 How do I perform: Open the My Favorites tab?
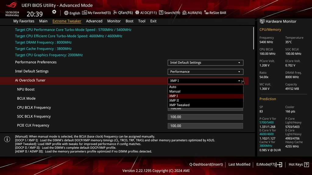click(24, 21)
